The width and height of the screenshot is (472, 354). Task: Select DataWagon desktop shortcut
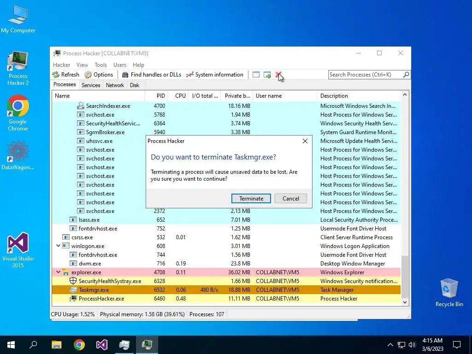[18, 155]
